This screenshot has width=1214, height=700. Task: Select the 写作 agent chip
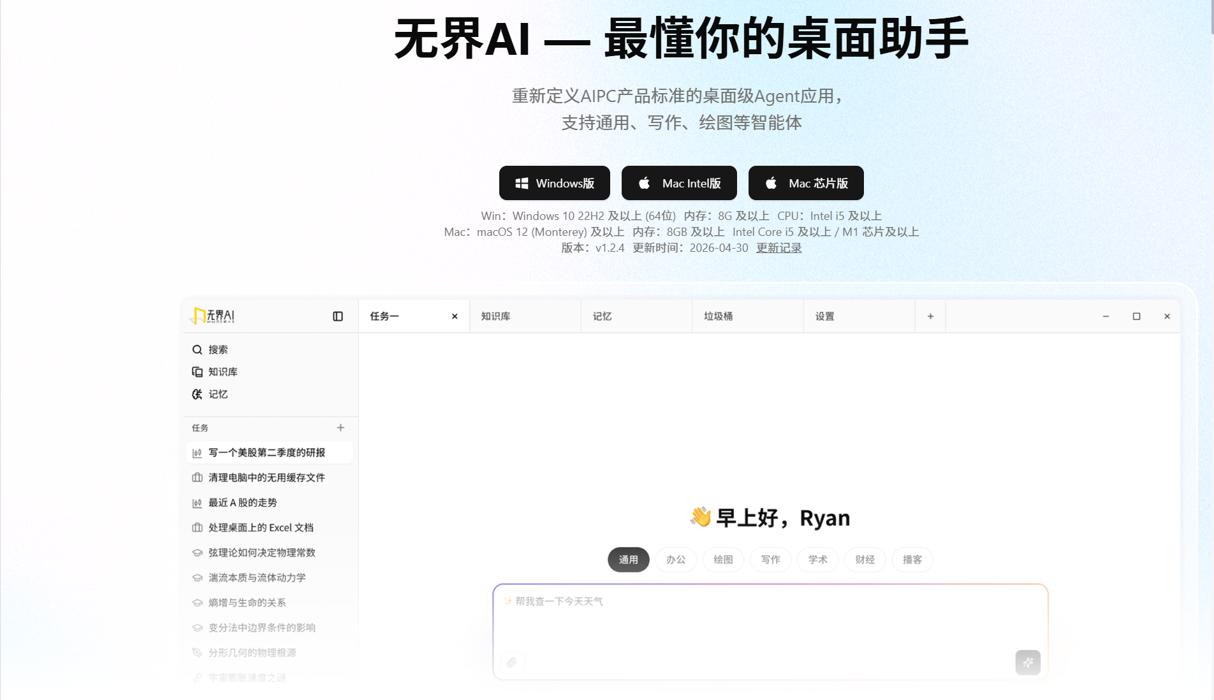pyautogui.click(x=770, y=560)
